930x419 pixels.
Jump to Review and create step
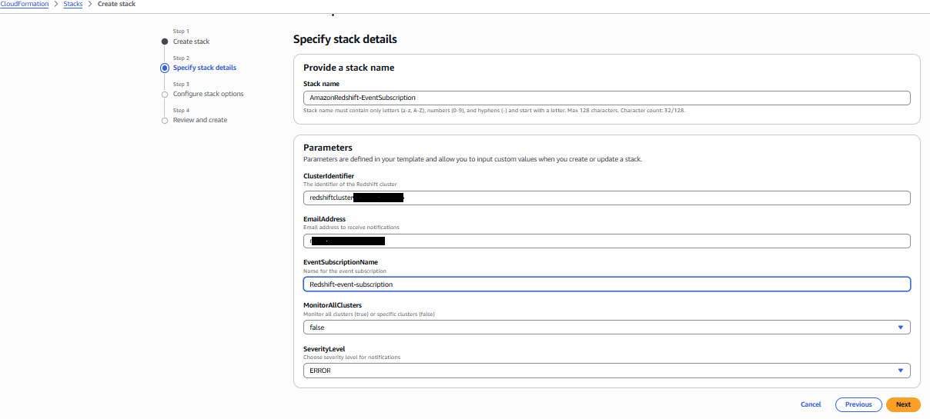pyautogui.click(x=200, y=120)
